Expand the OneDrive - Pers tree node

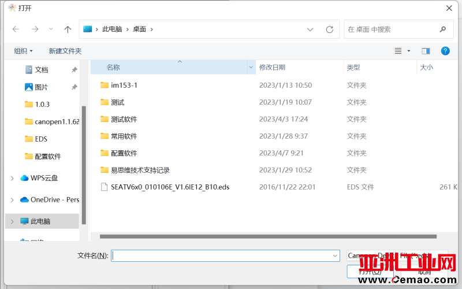(12, 200)
